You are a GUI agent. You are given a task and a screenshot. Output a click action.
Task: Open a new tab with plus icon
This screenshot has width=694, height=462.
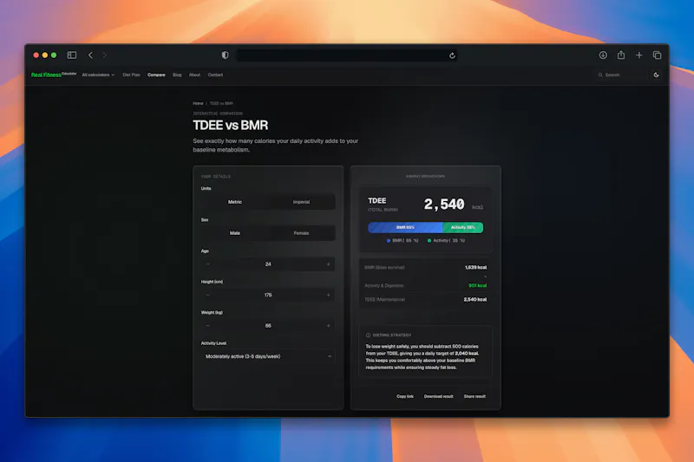[638, 55]
